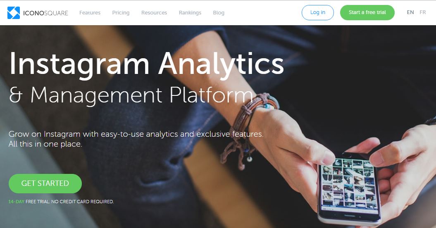Image resolution: width=436 pixels, height=228 pixels.
Task: Select Rankings in the top navigation
Action: click(190, 13)
